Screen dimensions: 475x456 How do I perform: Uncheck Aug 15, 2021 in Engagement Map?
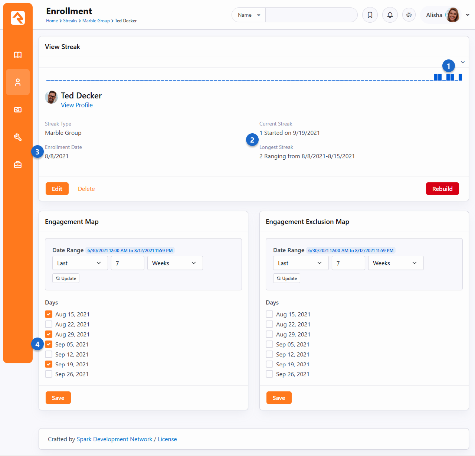pyautogui.click(x=49, y=314)
